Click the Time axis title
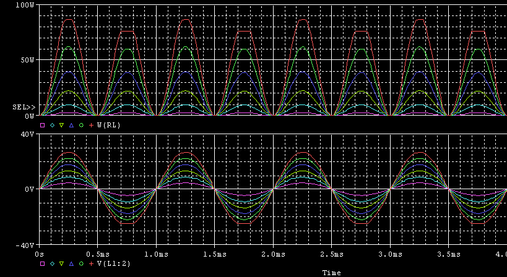507x277 pixels. point(331,272)
